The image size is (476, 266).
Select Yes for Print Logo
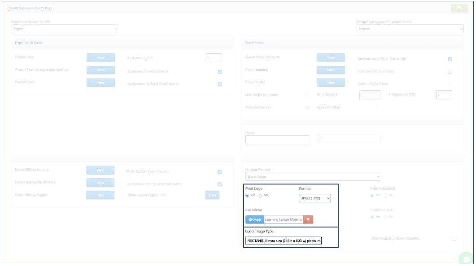coord(247,196)
